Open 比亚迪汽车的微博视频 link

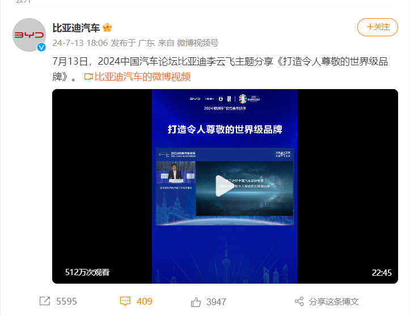(x=142, y=77)
